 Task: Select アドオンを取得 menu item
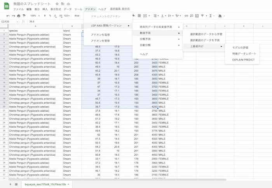[108, 35]
